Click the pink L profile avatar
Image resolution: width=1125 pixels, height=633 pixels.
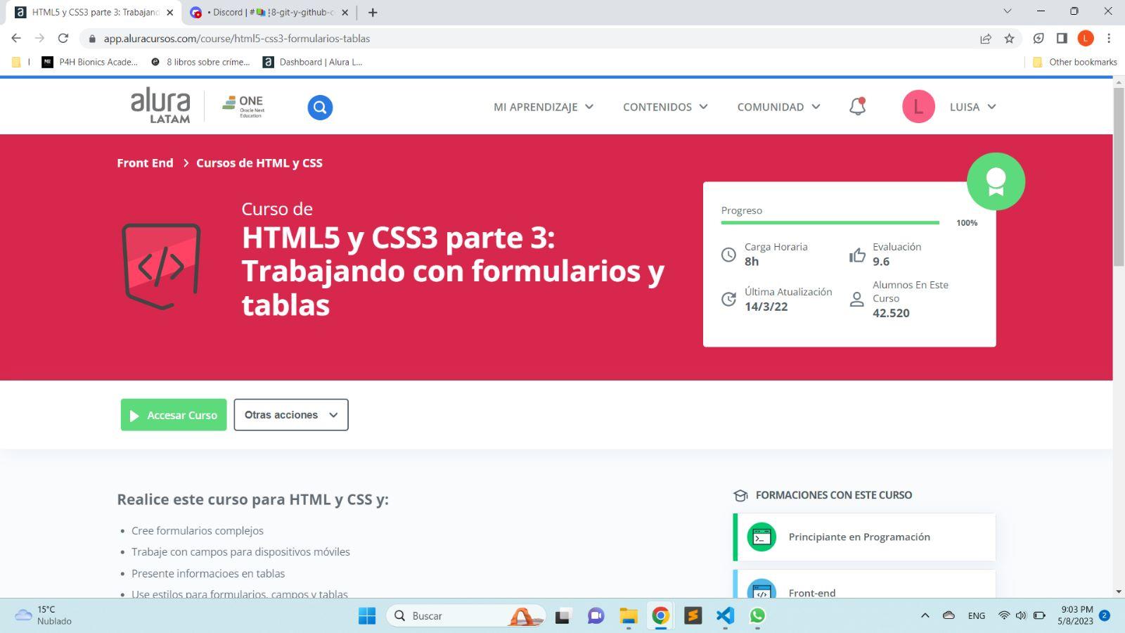click(x=918, y=106)
